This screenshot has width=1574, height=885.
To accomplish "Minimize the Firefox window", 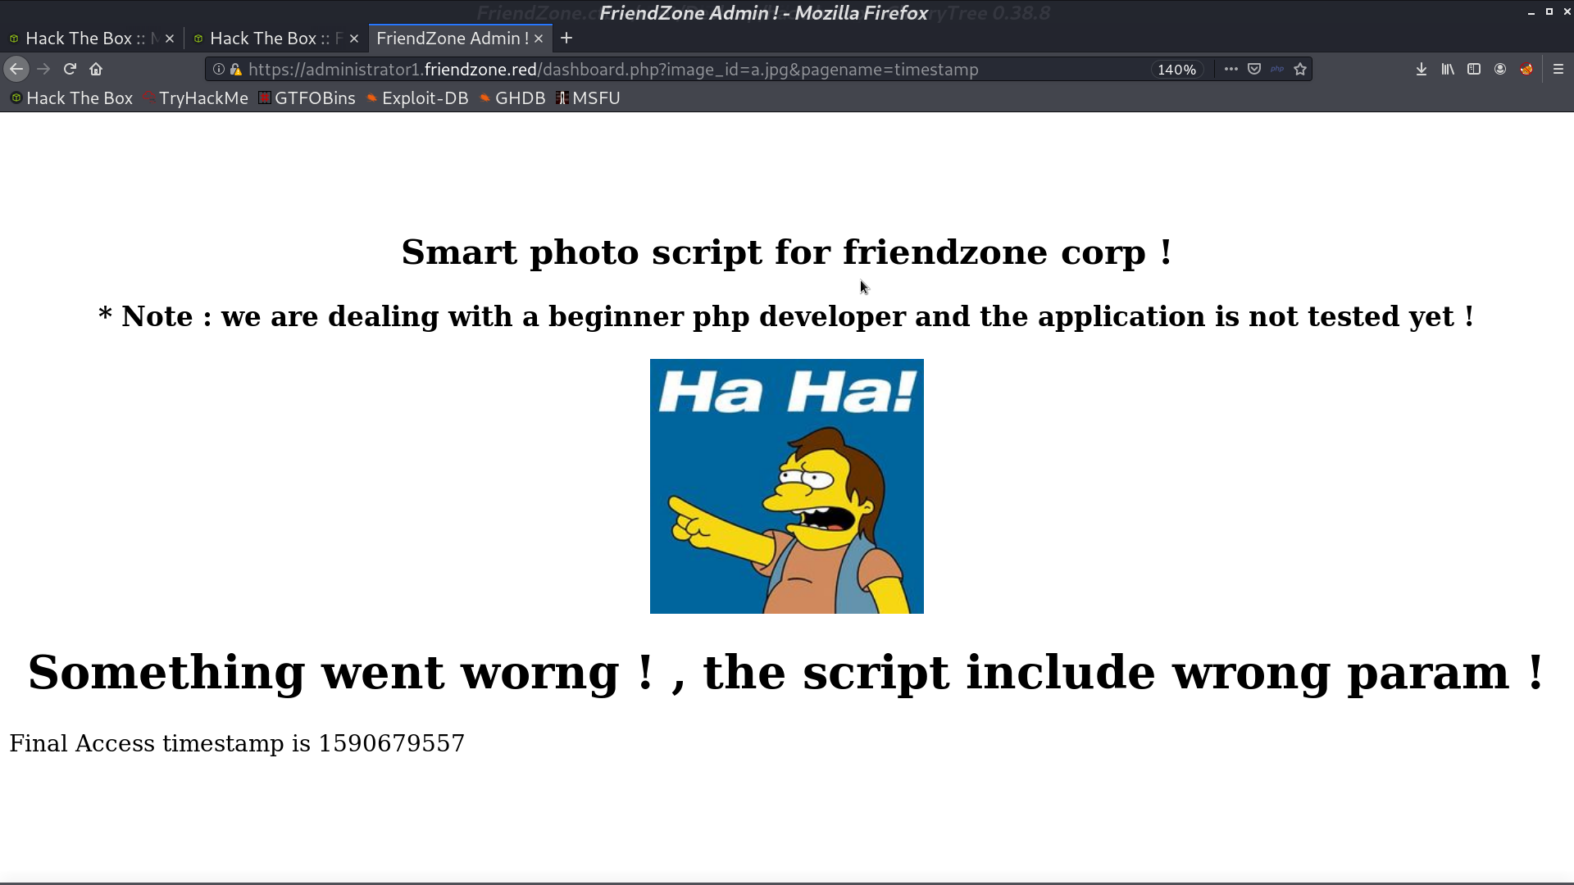I will [x=1531, y=12].
